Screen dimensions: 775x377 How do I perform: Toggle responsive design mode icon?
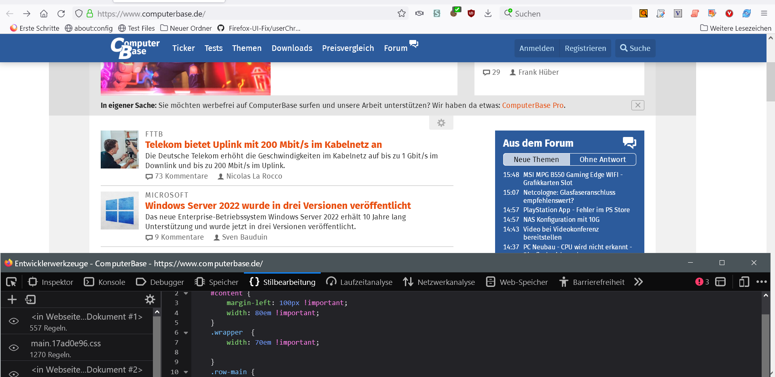tap(743, 282)
